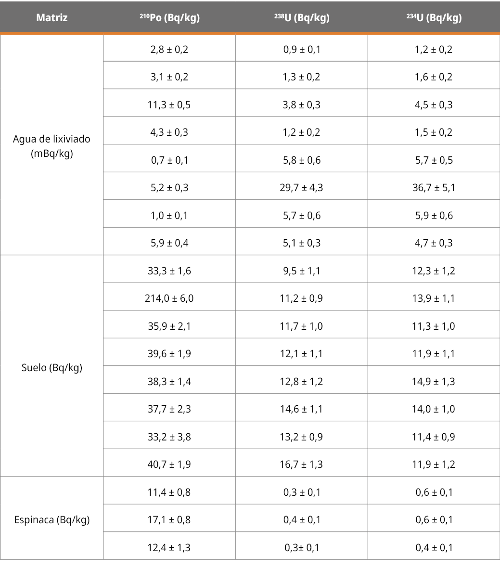Click the cell showing 3,8 ± 0,3
Viewport: 500px width, 568px height.
tap(301, 105)
